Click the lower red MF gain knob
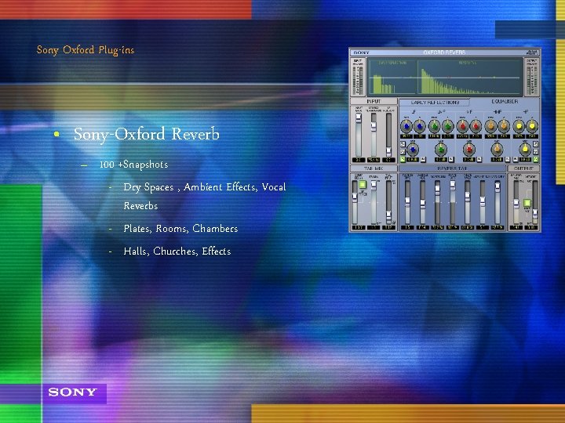The width and height of the screenshot is (565, 423). pos(469,150)
